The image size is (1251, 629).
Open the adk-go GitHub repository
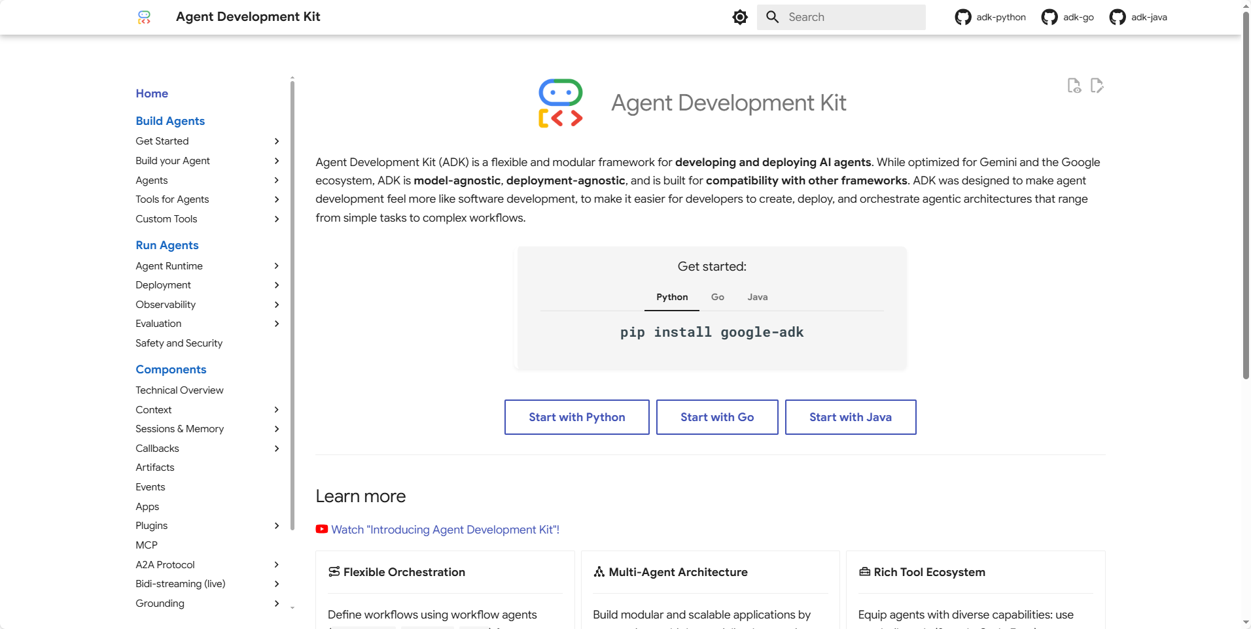coord(1067,17)
